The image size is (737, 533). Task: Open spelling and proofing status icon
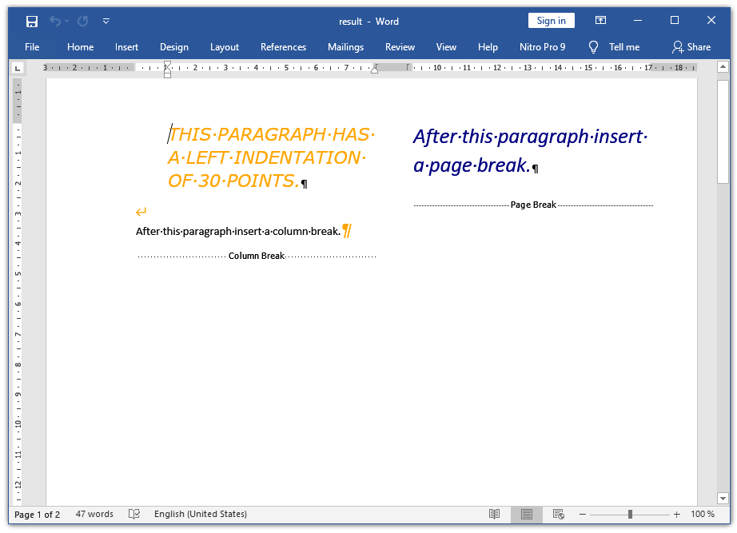pyautogui.click(x=134, y=515)
